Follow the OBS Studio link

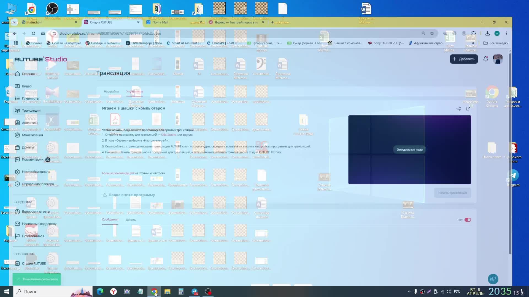(x=168, y=135)
